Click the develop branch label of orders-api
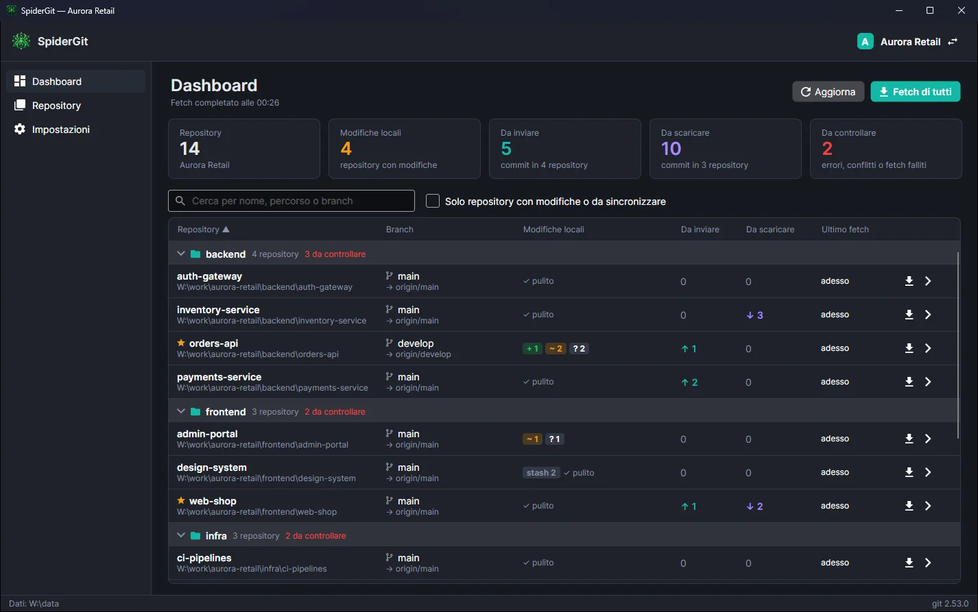Screen dimensions: 978x612 coord(416,343)
